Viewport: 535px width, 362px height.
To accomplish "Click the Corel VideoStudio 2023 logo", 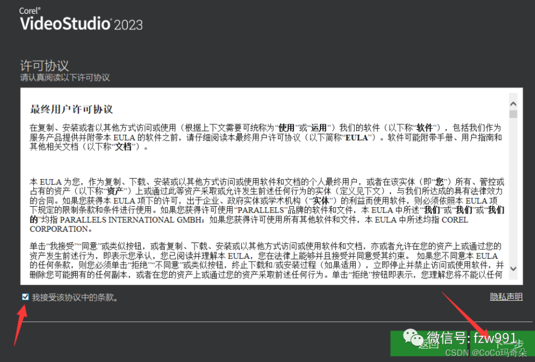I will (81, 19).
